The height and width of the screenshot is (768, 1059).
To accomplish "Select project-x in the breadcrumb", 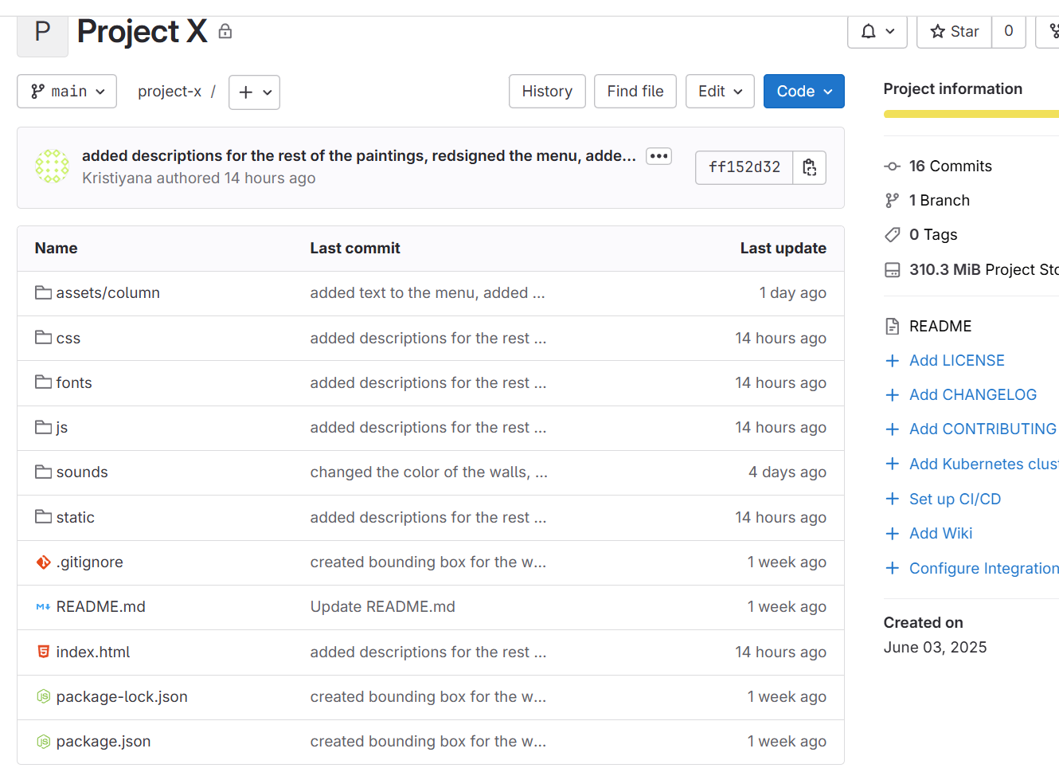I will coord(170,91).
